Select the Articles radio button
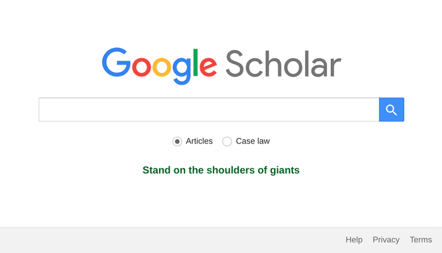Viewport: 442px width, 253px height. coord(177,142)
